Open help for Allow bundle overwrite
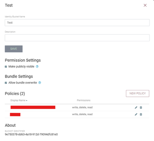This screenshot has width=154, height=141. click(40, 83)
